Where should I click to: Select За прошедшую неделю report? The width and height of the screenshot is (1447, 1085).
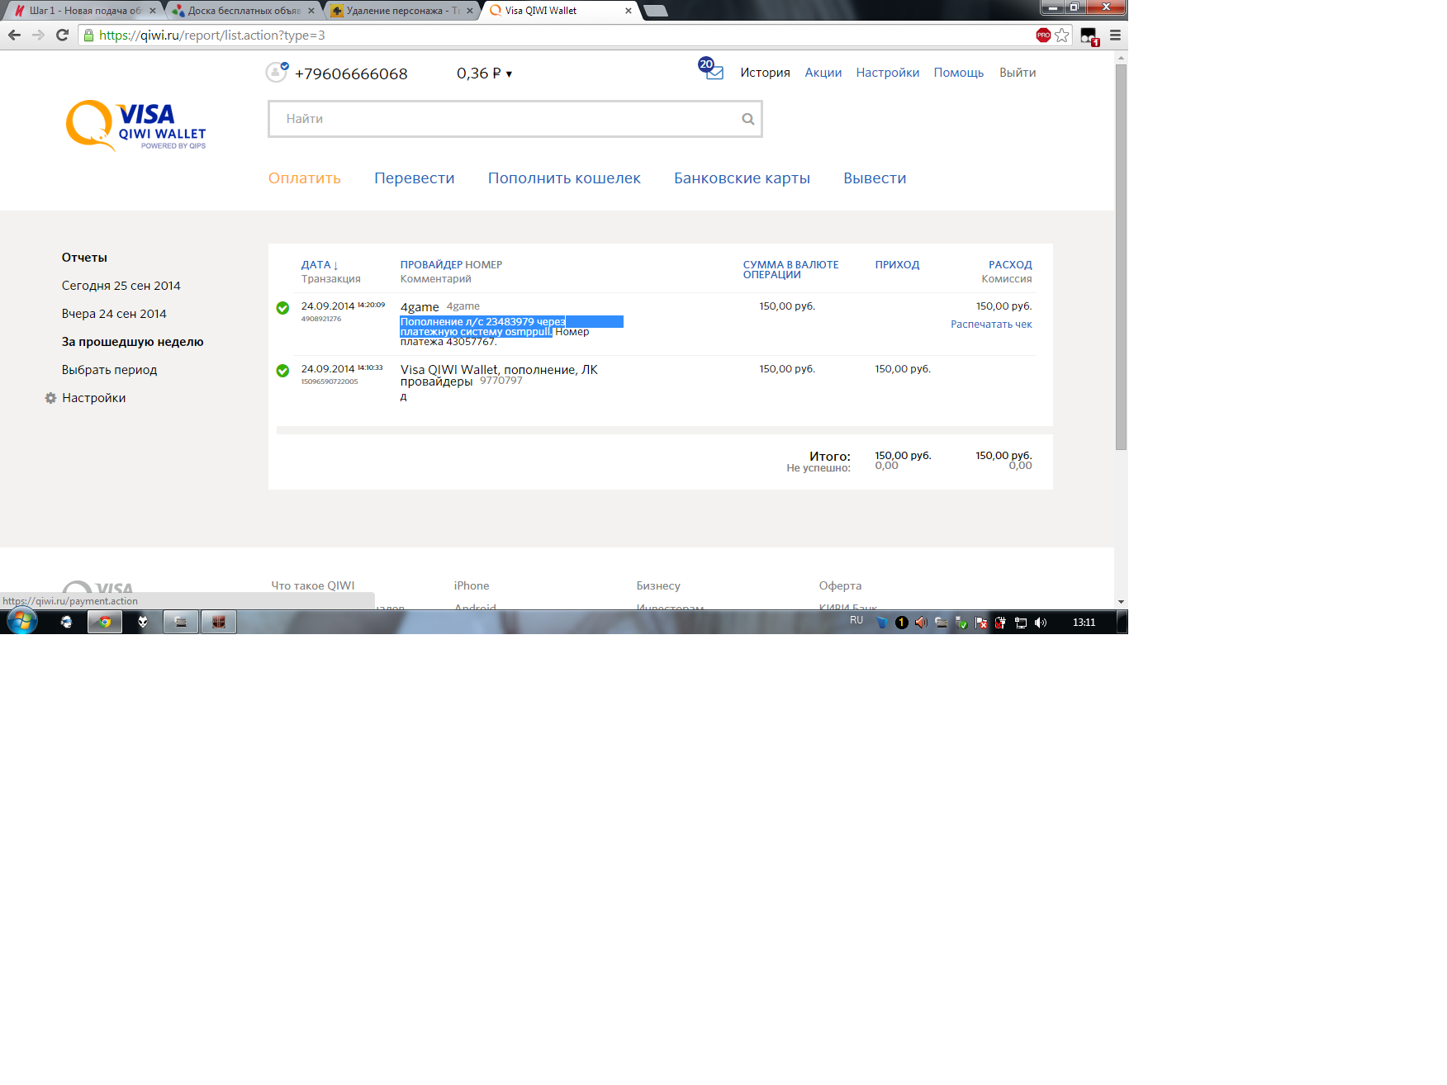tap(132, 342)
